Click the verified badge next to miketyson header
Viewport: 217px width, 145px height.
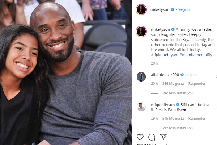click(173, 9)
